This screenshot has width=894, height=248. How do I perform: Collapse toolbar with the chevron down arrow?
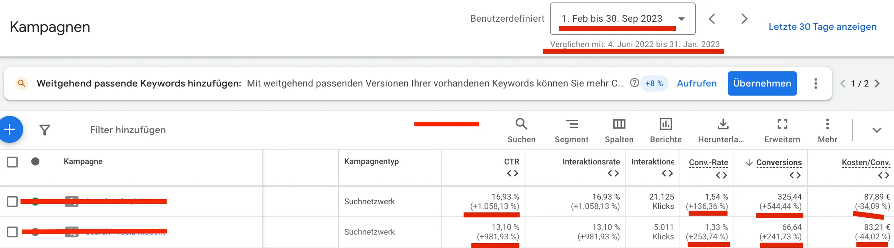(x=877, y=130)
